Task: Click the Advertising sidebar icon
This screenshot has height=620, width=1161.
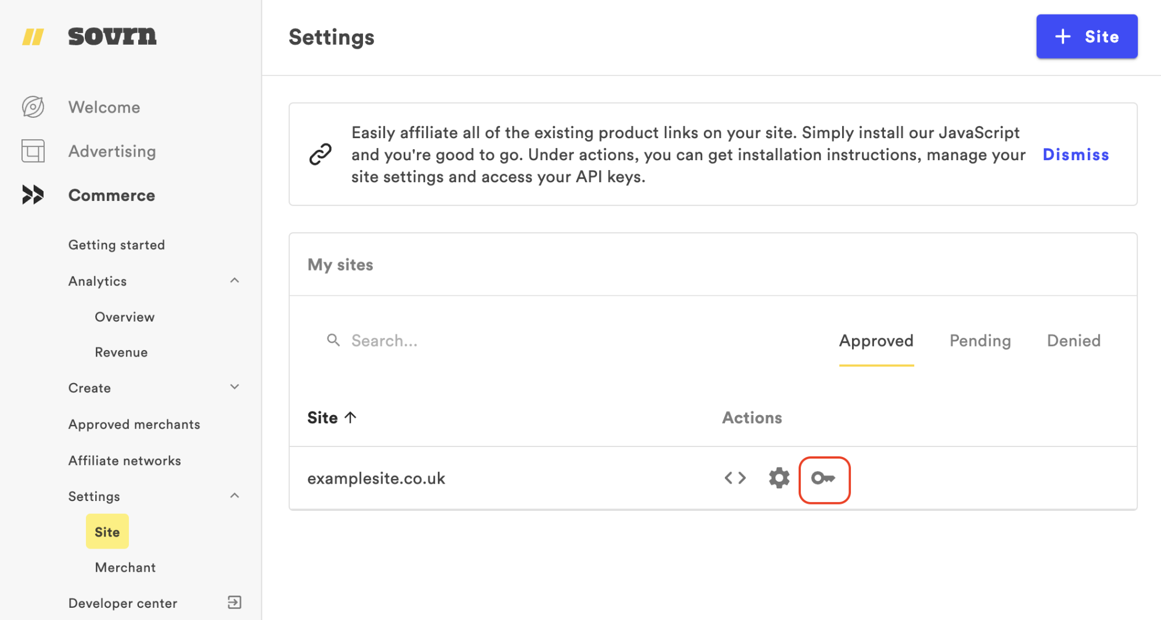Action: pos(33,151)
